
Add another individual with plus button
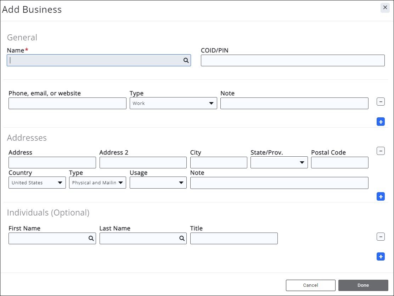381,256
